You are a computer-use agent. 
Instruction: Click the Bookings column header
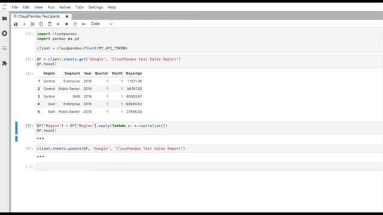(134, 73)
